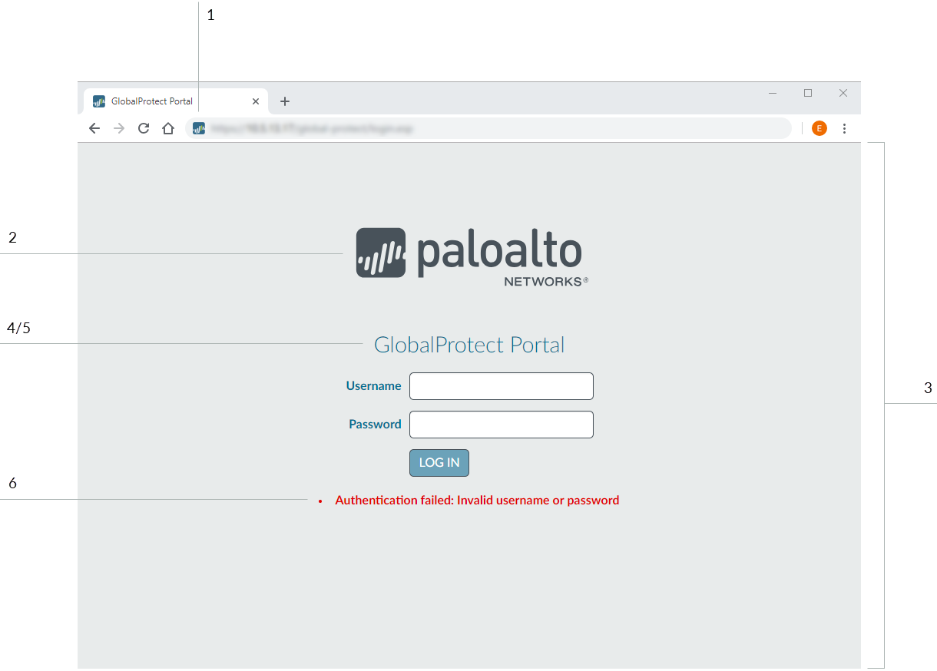Click the site favicon in the address bar
Screen dimensions: 937x671
[199, 128]
